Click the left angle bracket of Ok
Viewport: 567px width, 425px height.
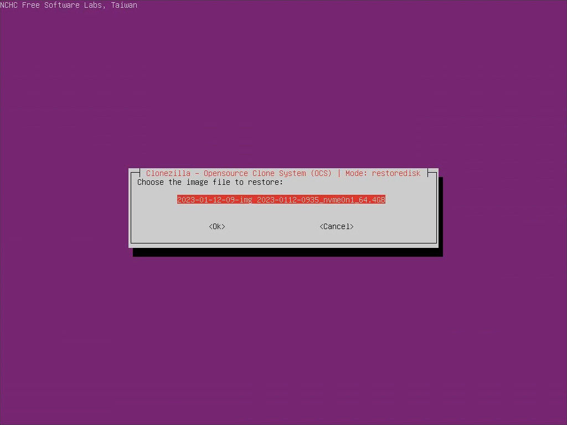point(210,226)
